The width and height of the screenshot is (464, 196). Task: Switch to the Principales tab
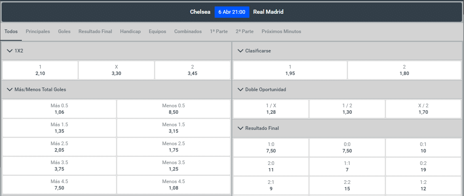click(x=38, y=31)
